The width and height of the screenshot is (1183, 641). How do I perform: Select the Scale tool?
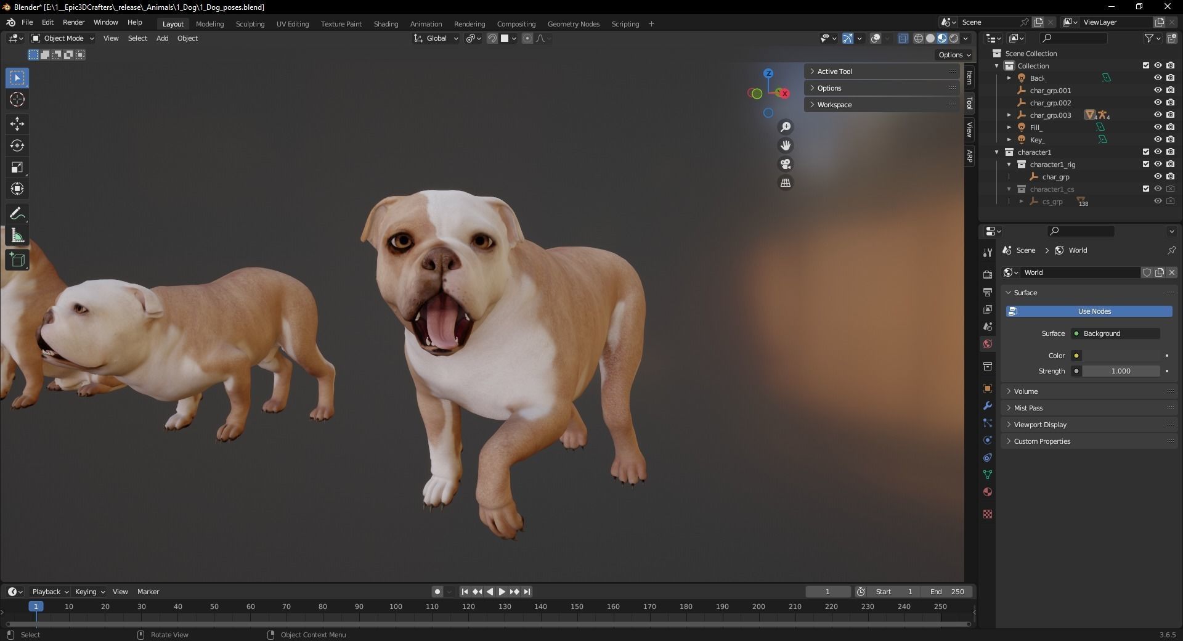coord(17,167)
